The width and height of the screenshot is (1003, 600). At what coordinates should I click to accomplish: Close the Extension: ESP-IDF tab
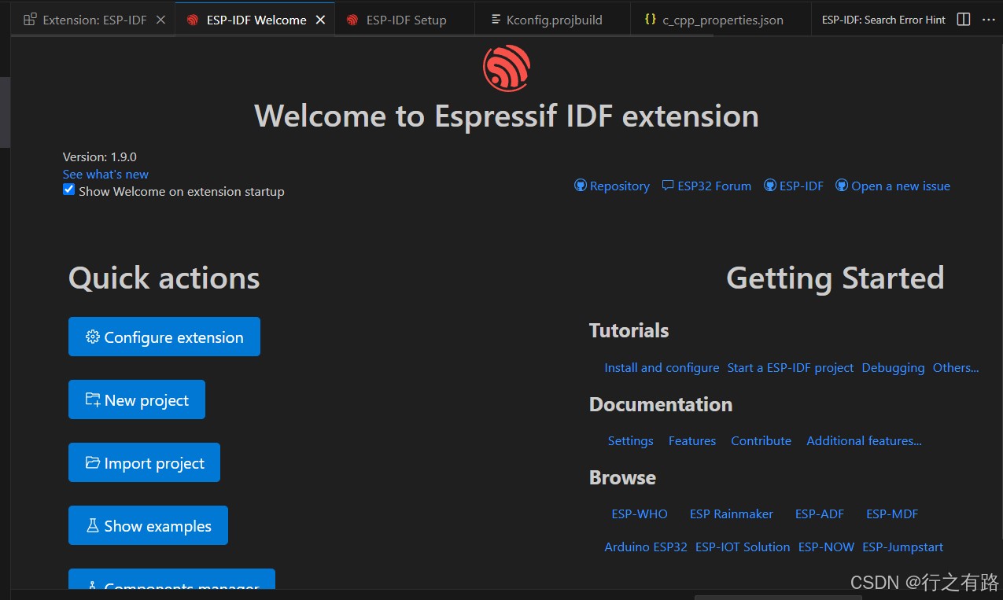tap(160, 20)
